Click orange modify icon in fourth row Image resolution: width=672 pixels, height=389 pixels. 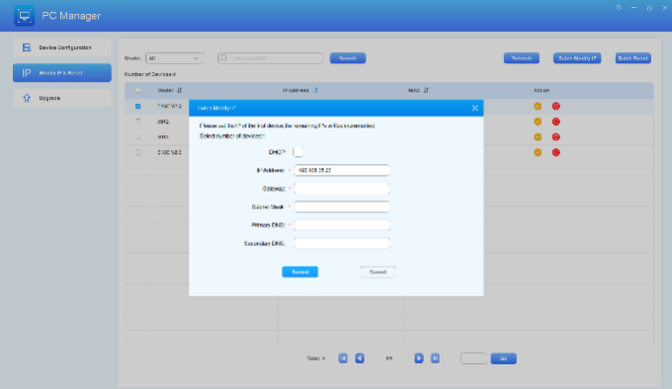538,152
